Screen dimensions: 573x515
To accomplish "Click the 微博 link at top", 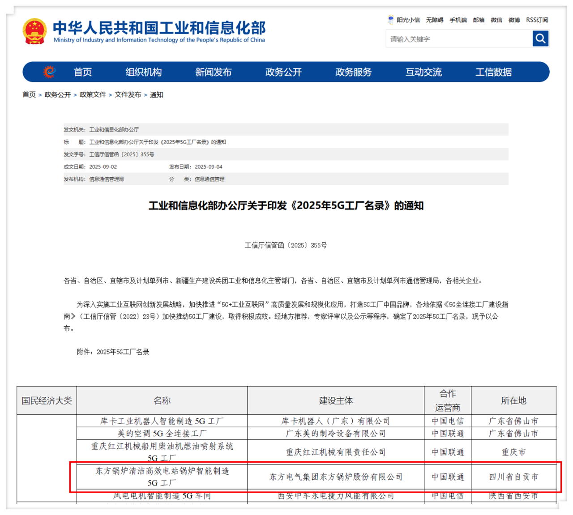I will coord(514,20).
